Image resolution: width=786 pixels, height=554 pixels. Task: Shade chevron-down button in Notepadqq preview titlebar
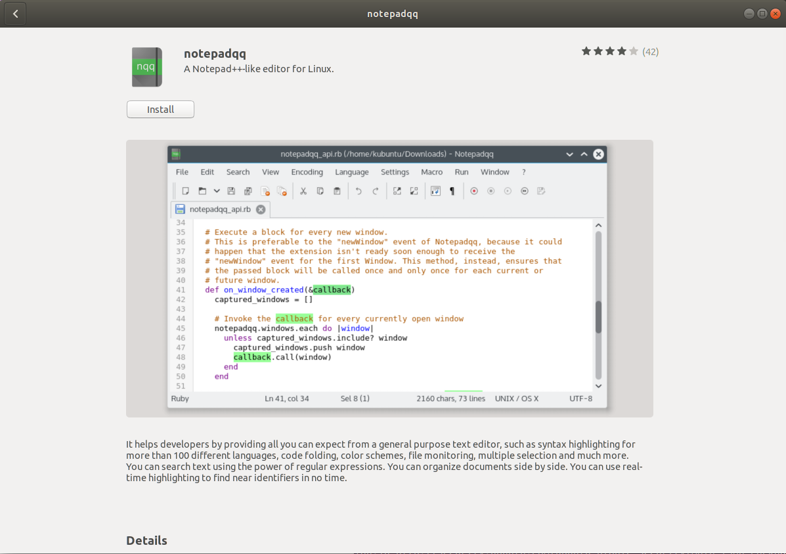(569, 154)
